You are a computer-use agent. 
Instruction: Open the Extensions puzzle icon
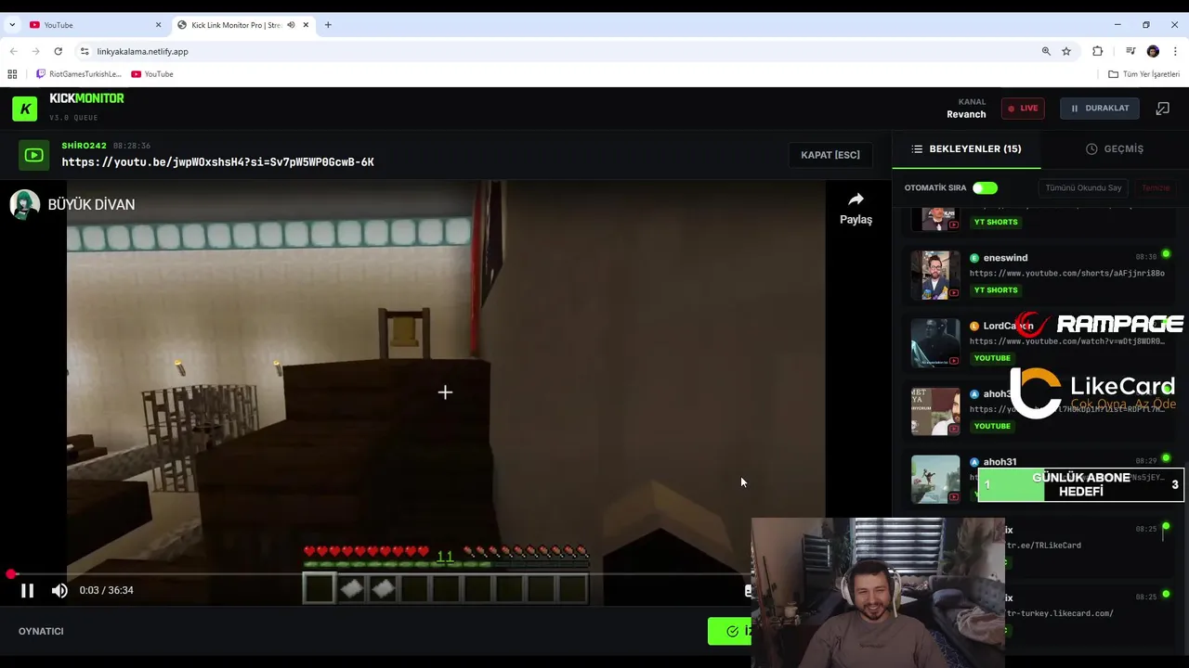click(x=1097, y=51)
